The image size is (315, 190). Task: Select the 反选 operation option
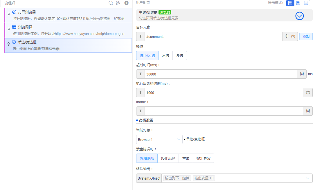click(180, 56)
